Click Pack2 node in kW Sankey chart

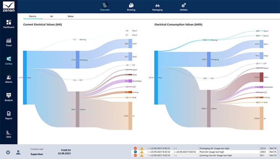[x=130, y=57]
